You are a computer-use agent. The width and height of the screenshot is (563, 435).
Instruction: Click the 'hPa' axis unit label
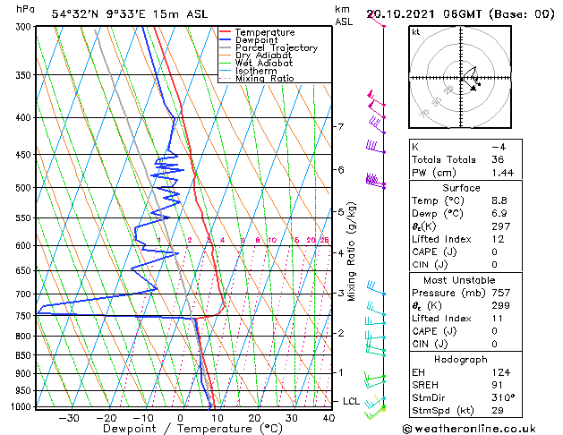tap(25, 9)
